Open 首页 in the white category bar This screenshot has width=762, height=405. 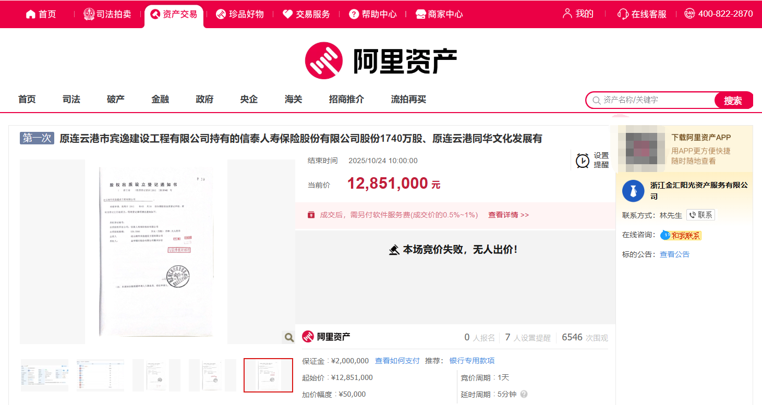27,99
